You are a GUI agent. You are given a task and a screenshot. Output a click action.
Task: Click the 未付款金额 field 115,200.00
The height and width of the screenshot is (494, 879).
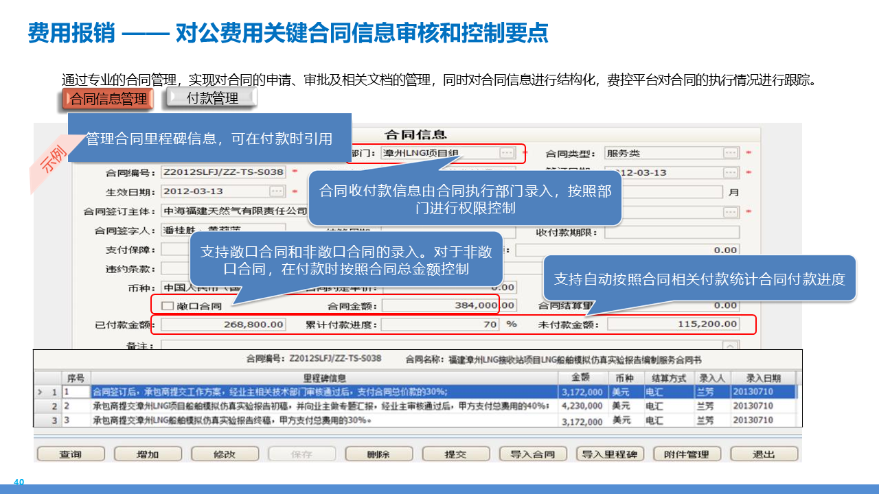tap(673, 325)
